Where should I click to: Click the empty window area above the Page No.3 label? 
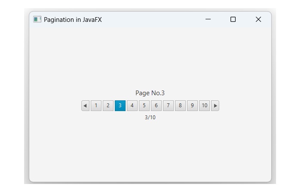[x=150, y=60]
